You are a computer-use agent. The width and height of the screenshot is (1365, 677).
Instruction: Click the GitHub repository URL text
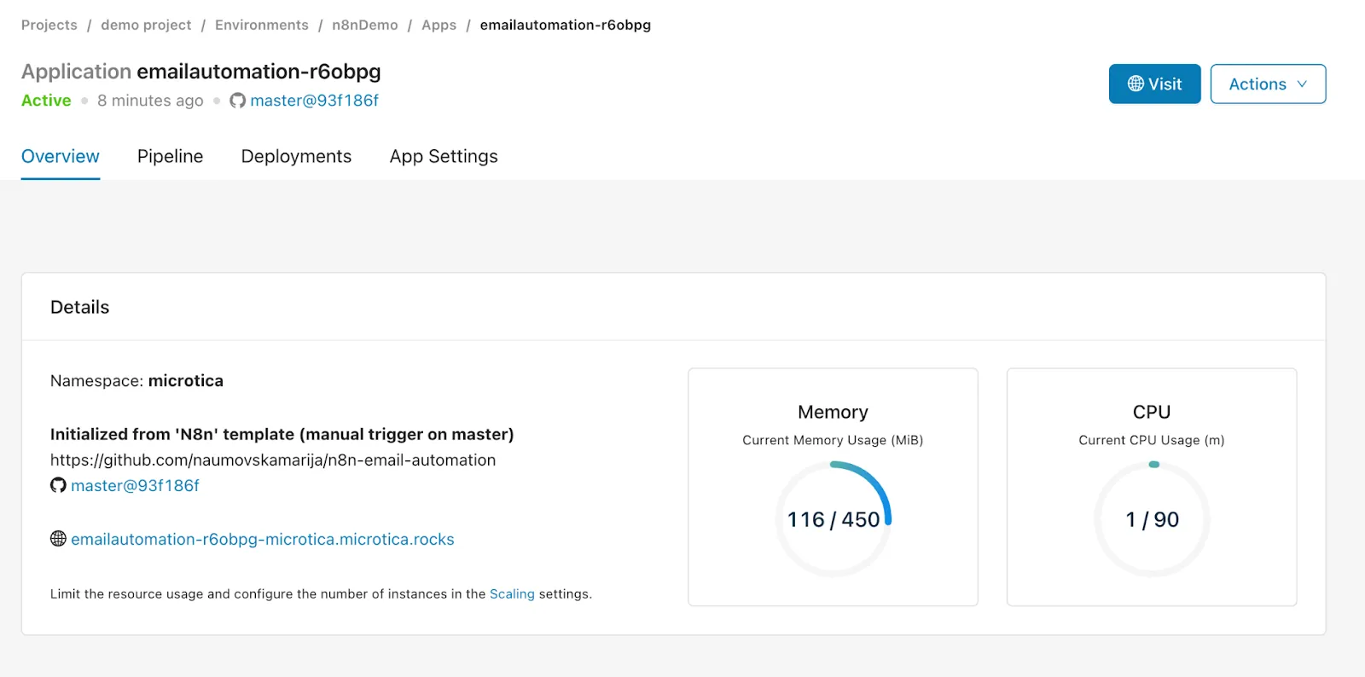coord(273,460)
